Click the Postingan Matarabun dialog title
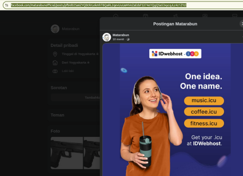This screenshot has height=176, width=243. coord(175,24)
